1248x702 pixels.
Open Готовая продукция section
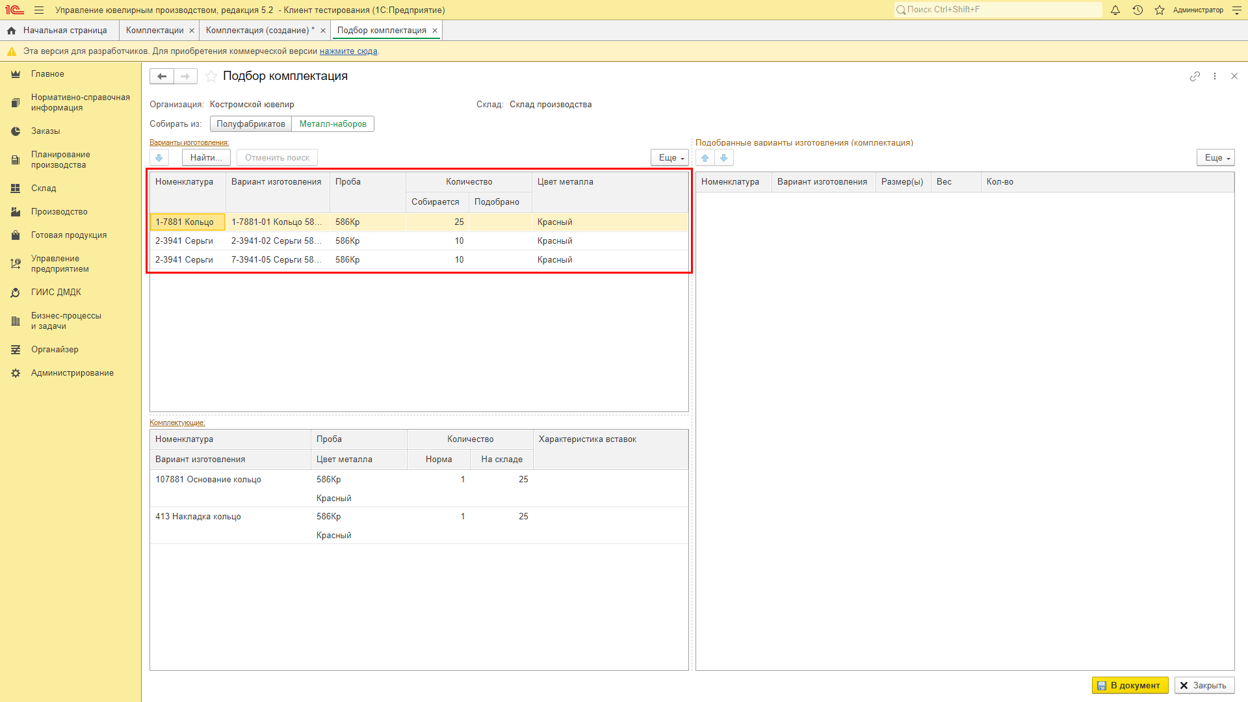click(x=69, y=235)
